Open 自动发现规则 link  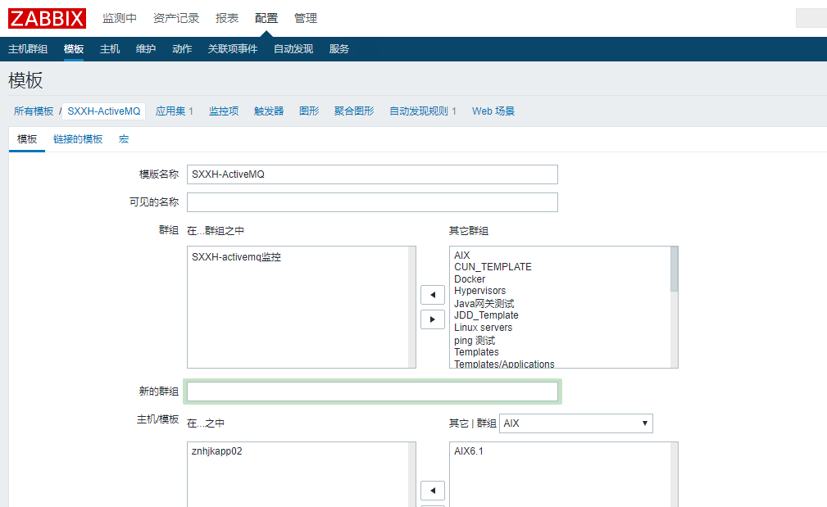click(x=423, y=111)
